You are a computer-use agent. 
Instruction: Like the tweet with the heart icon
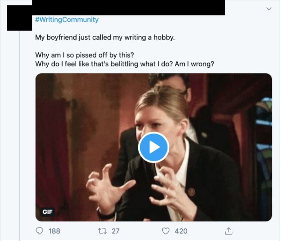165,231
